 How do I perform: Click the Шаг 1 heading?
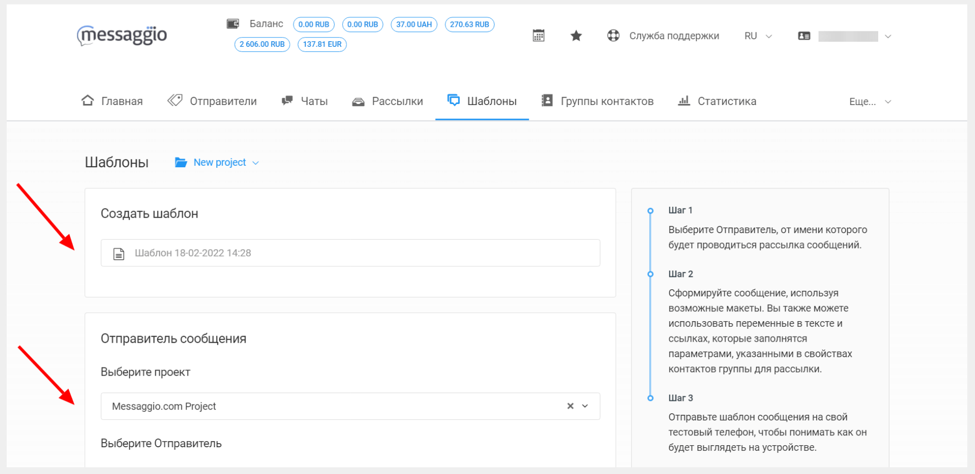point(681,210)
